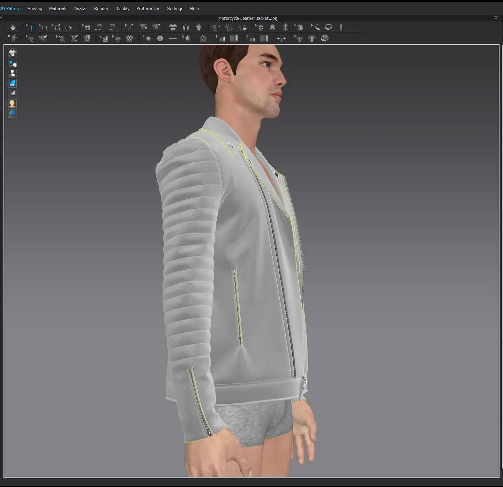Viewport: 503px width, 487px height.
Task: Select the Pin box selection tool
Action: pos(56,27)
